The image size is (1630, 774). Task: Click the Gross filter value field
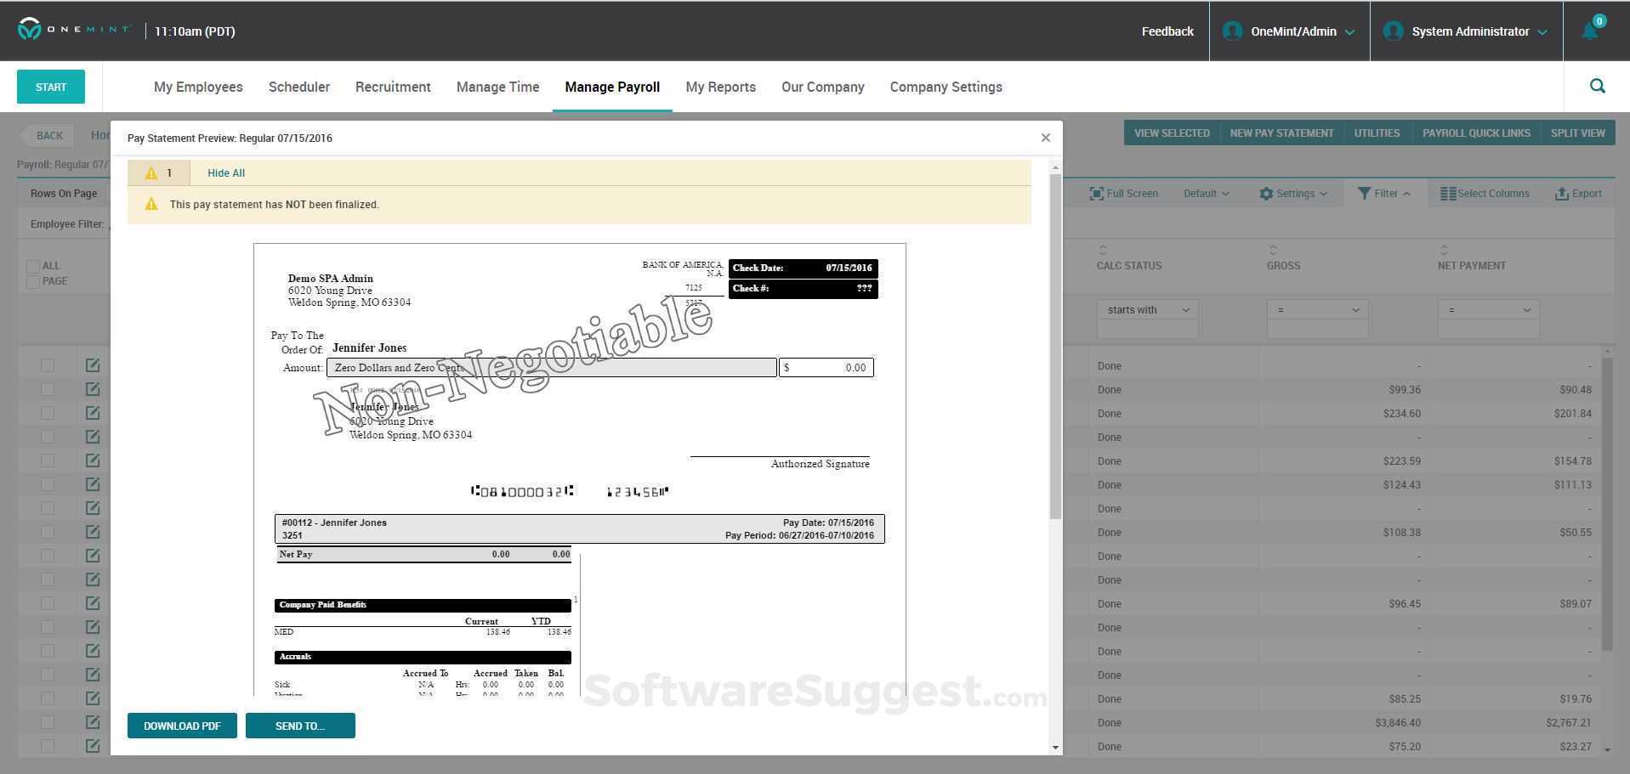(1317, 330)
